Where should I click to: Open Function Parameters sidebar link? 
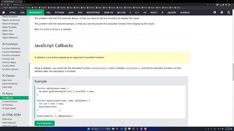click(x=11, y=52)
